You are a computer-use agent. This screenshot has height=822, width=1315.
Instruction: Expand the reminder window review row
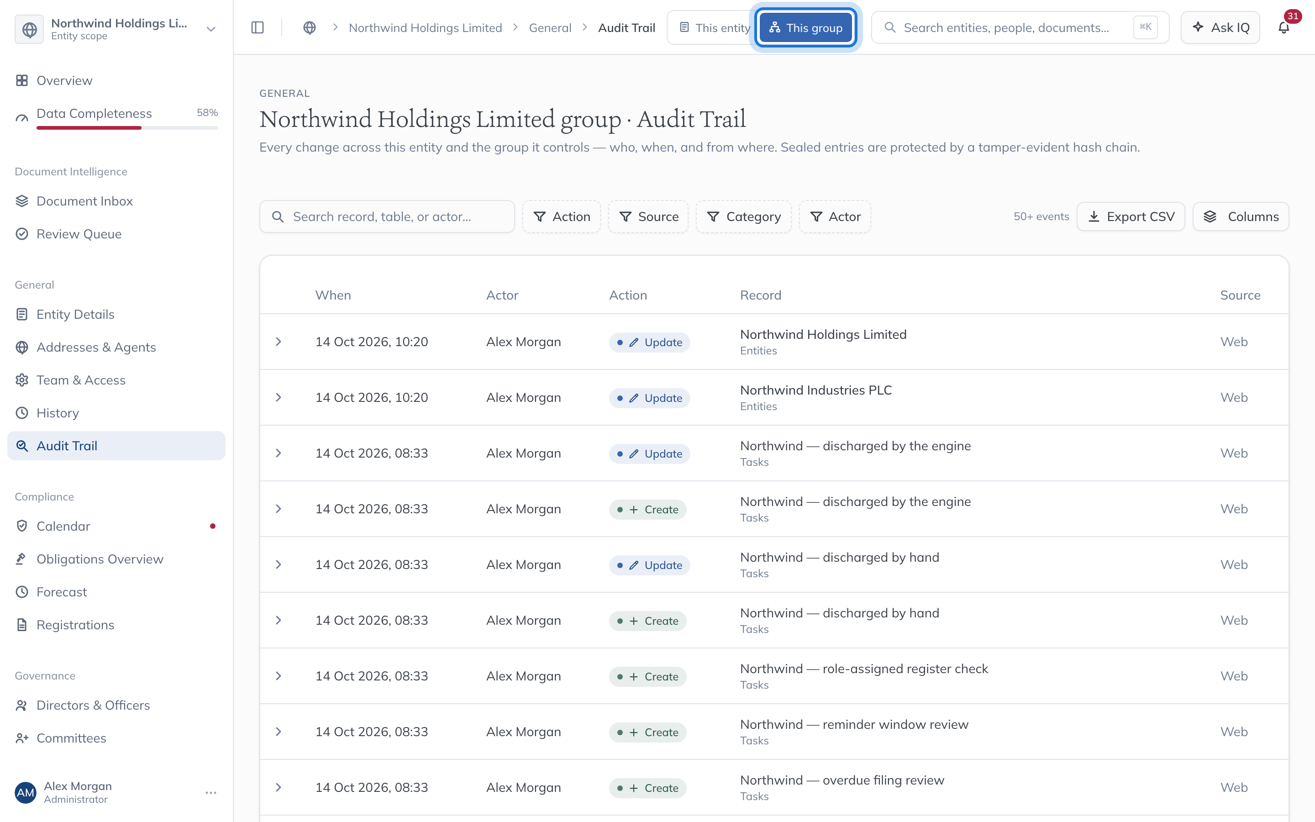(278, 732)
